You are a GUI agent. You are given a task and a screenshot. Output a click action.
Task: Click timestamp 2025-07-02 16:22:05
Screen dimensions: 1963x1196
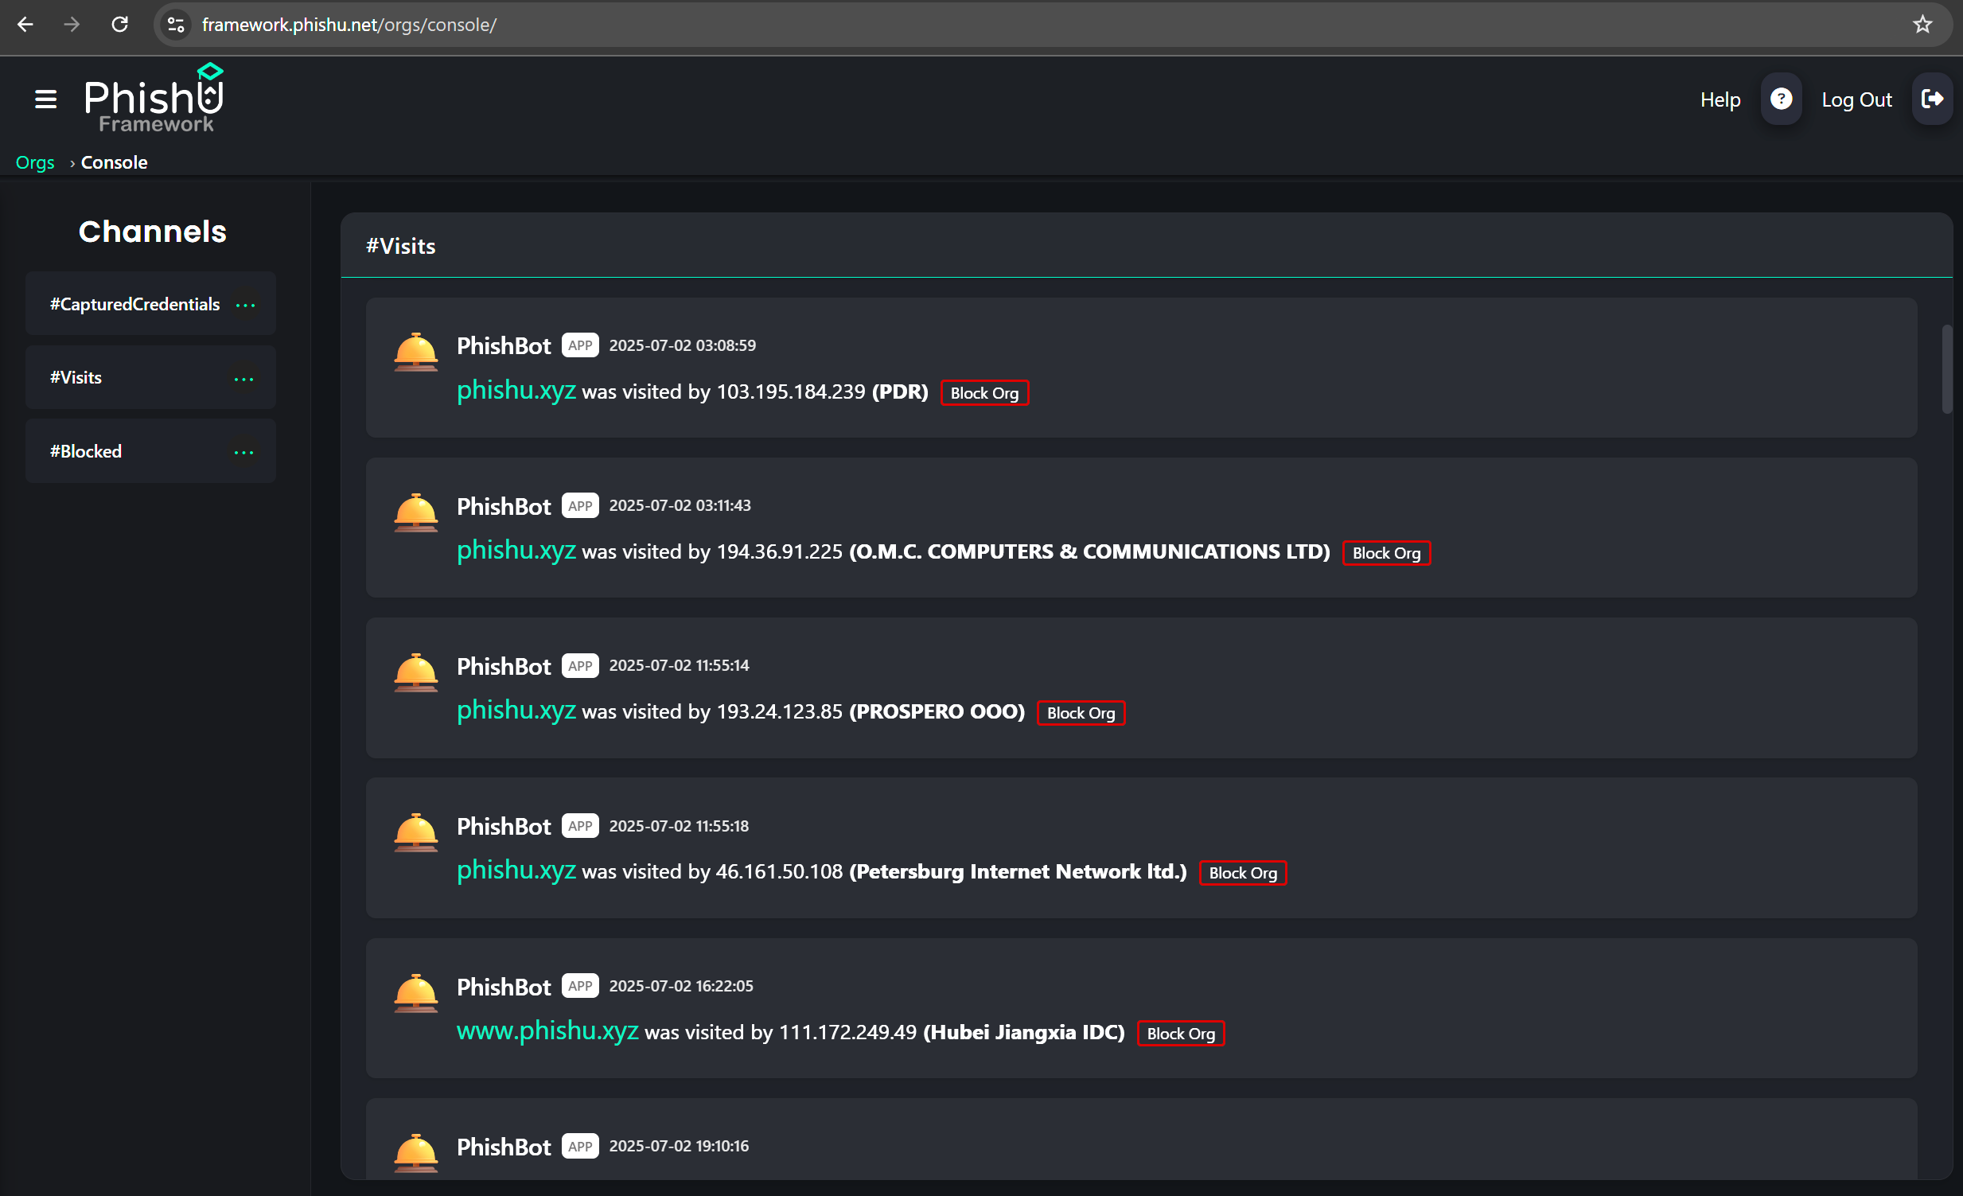(x=681, y=986)
